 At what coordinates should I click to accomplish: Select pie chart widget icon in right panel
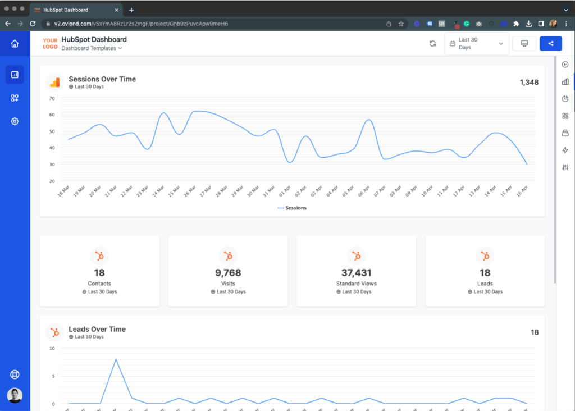click(565, 99)
